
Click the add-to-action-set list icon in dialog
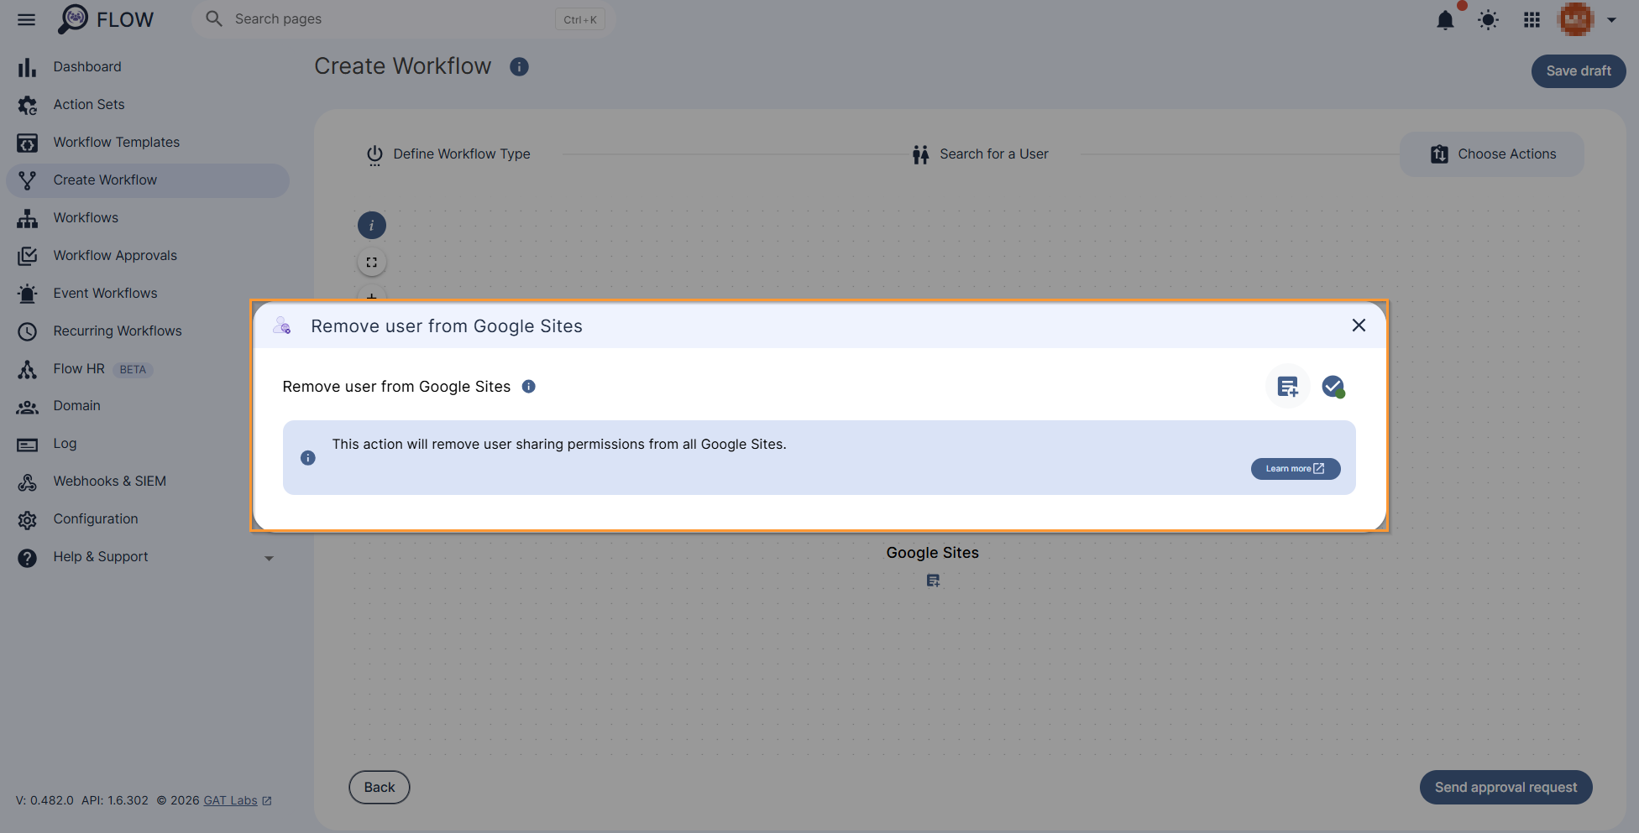(x=1287, y=387)
